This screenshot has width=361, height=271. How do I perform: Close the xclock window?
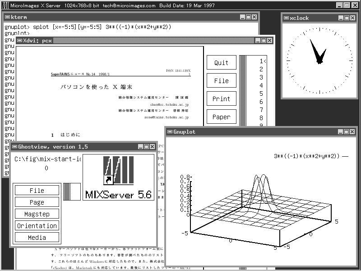coord(352,18)
